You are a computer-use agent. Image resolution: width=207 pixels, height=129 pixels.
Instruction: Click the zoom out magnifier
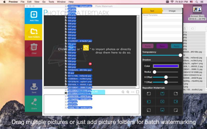point(123,92)
